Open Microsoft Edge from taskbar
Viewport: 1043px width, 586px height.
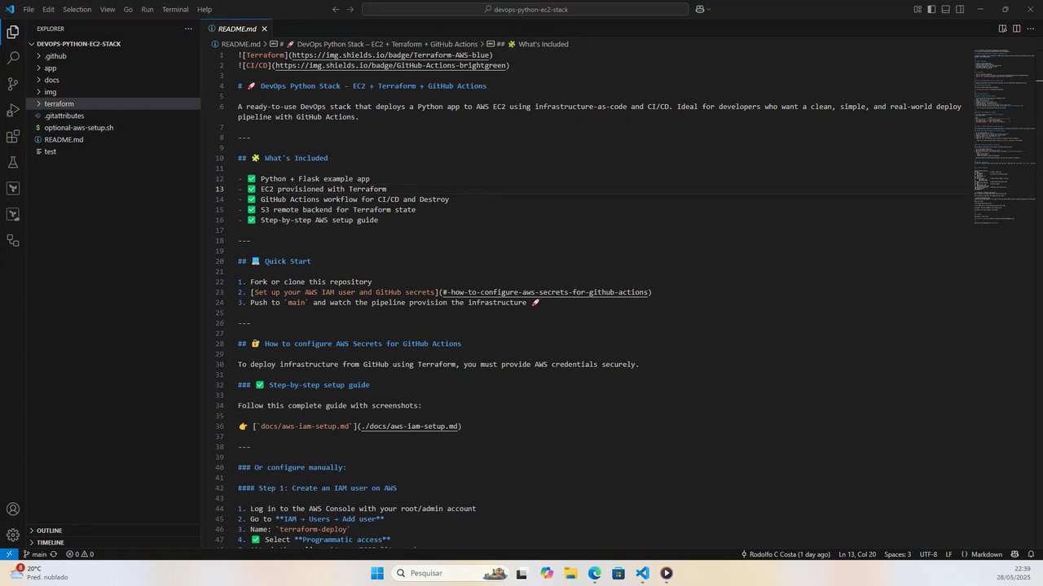point(595,573)
